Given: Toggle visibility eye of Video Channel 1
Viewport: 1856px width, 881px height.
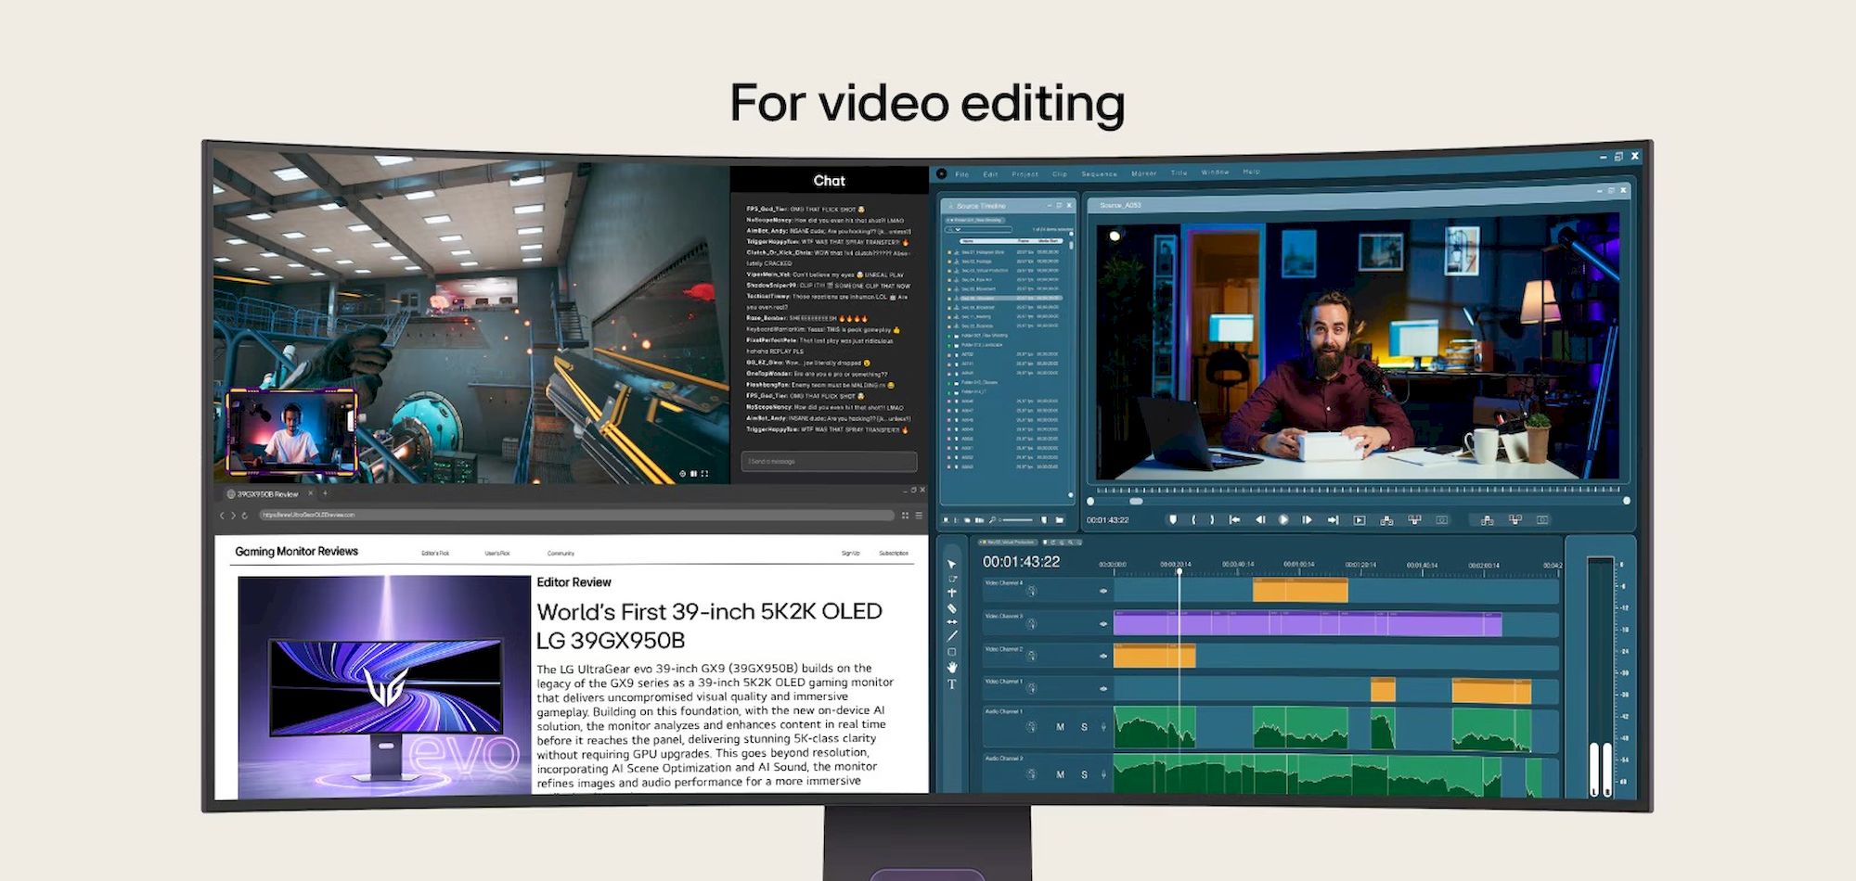Looking at the screenshot, I should (x=1103, y=688).
